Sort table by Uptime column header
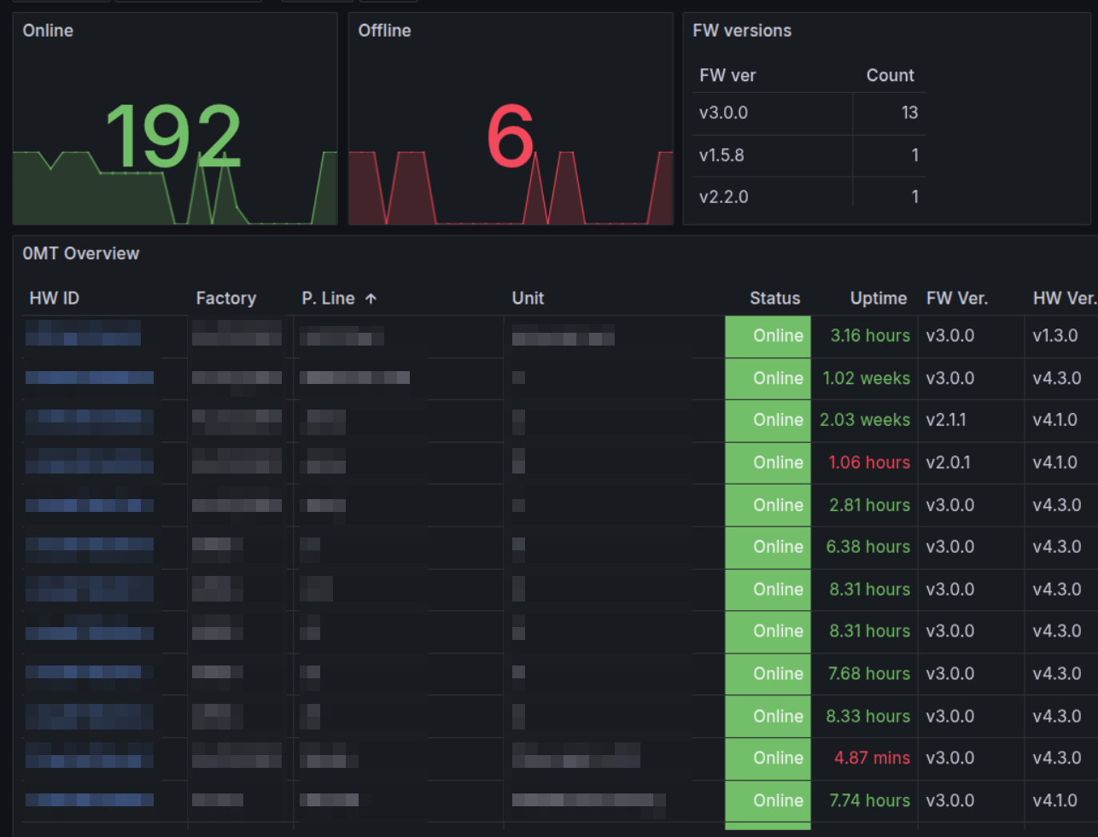1098x837 pixels. coord(879,298)
